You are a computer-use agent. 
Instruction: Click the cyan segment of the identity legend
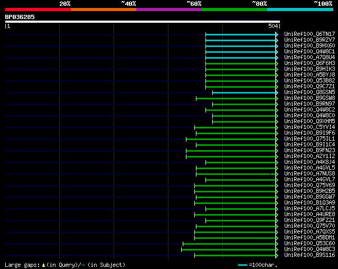301,10
